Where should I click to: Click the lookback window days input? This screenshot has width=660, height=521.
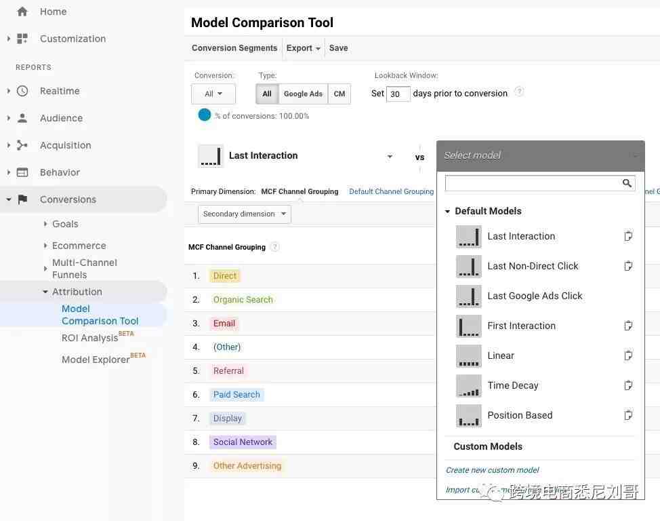tap(398, 94)
